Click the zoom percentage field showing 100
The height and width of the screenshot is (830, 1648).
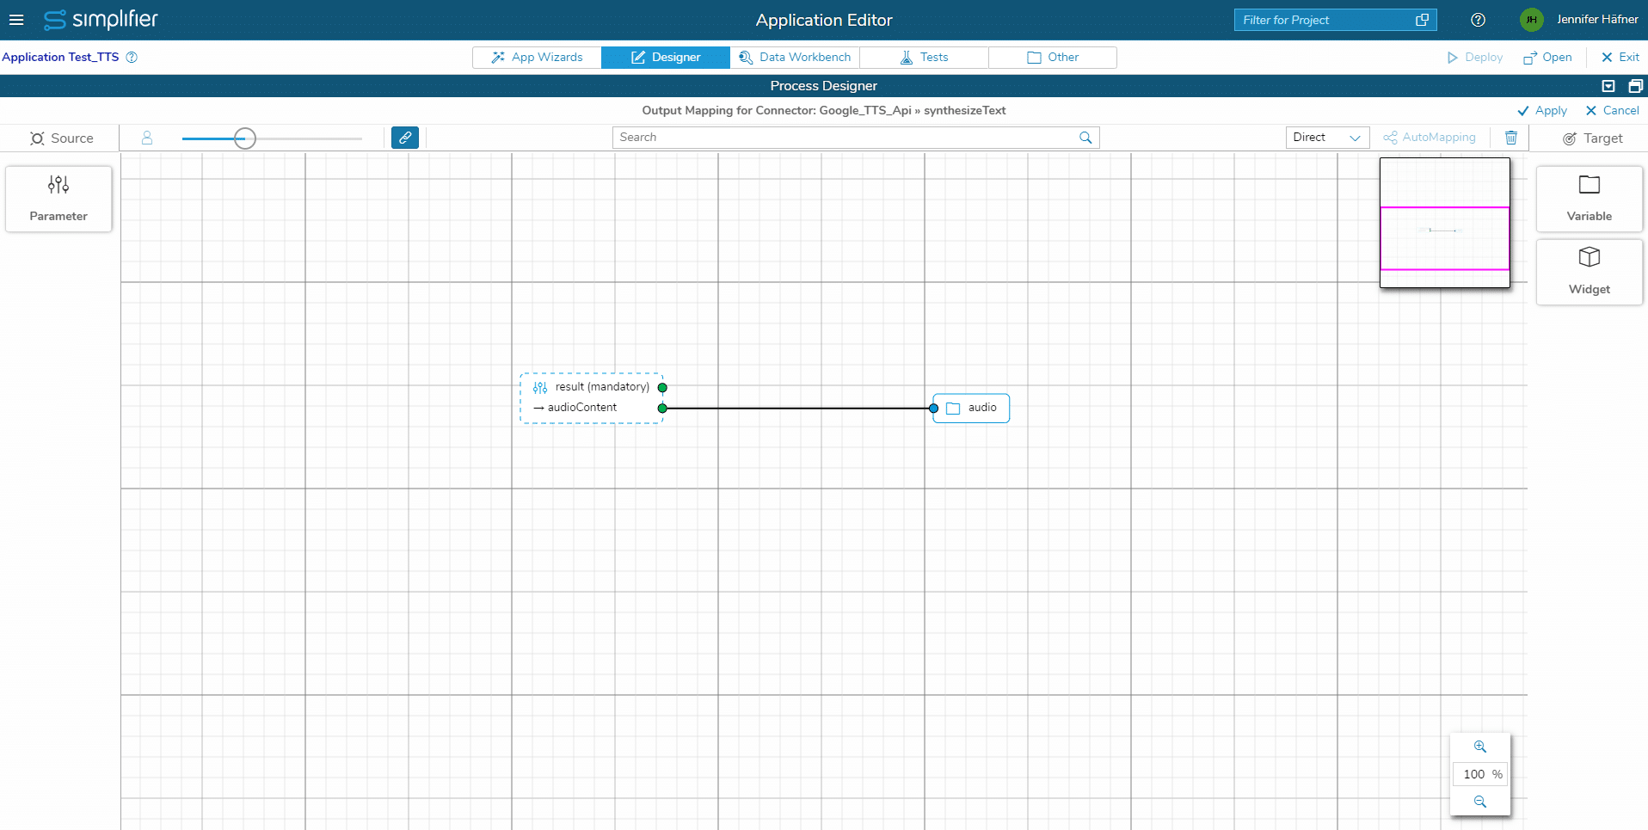pos(1479,774)
